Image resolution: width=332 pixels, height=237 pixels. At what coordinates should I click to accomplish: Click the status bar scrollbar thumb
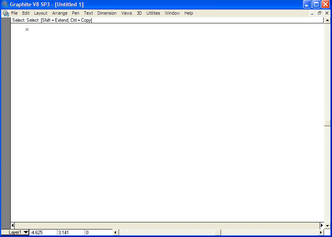pos(218,232)
